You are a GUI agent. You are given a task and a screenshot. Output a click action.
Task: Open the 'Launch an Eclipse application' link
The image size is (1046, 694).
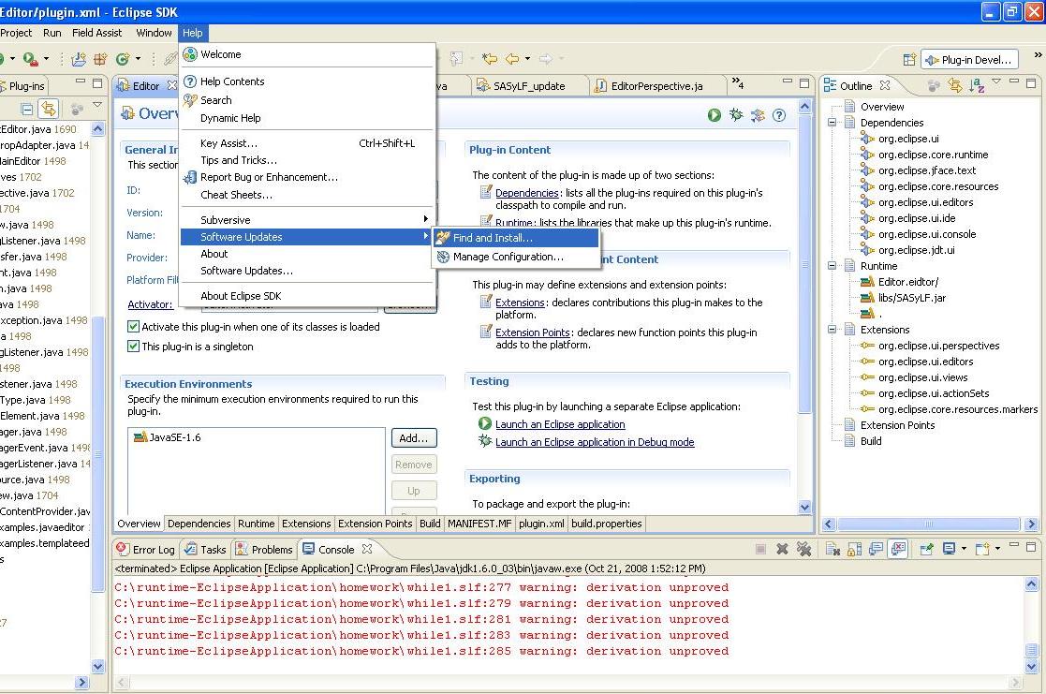pyautogui.click(x=559, y=424)
